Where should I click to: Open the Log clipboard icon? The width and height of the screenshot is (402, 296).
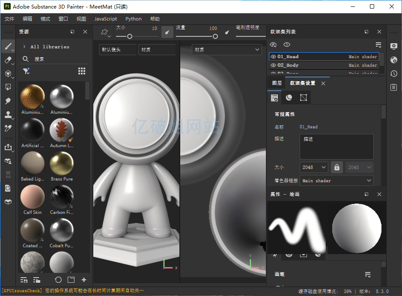394,87
